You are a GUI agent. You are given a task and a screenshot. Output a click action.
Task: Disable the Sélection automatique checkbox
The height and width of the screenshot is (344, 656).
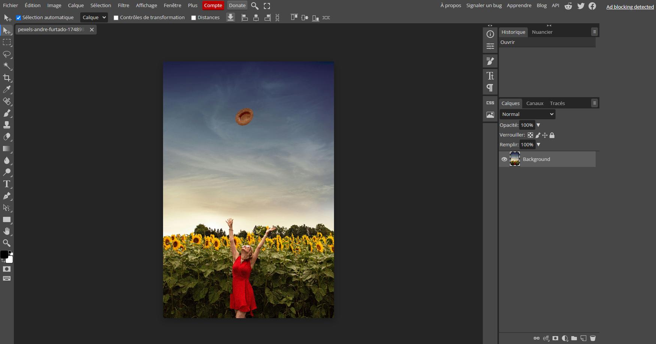[x=18, y=18]
